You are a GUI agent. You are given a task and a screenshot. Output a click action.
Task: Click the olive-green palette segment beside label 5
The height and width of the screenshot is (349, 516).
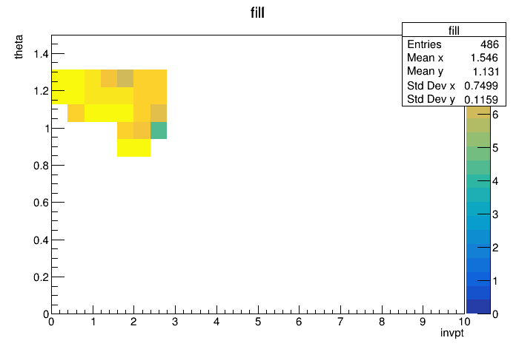click(x=478, y=139)
